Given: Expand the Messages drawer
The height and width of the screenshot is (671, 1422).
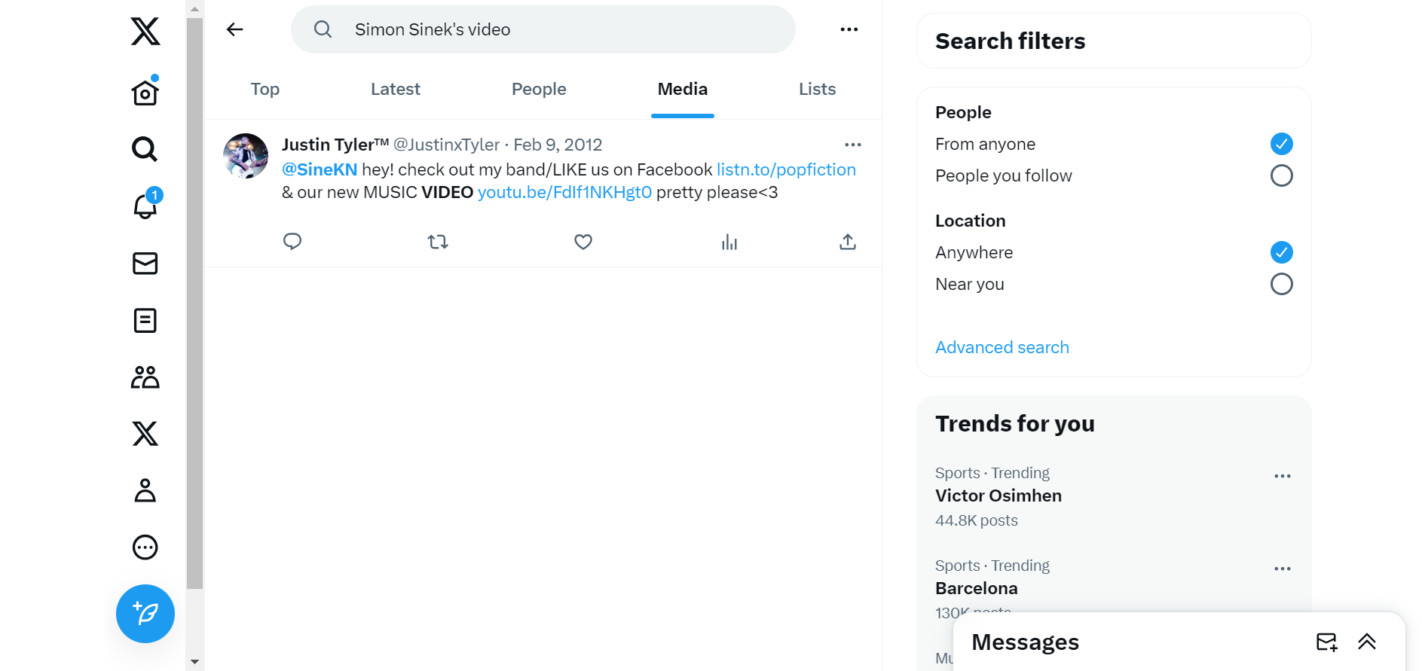Looking at the screenshot, I should coord(1368,642).
